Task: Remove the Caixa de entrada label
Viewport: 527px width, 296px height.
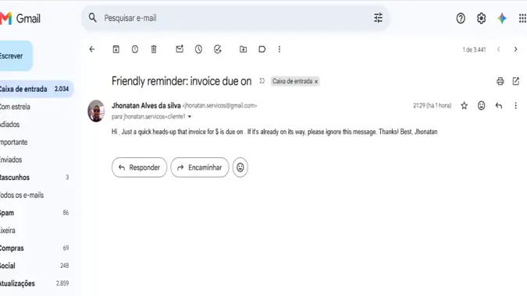Action: (x=316, y=82)
